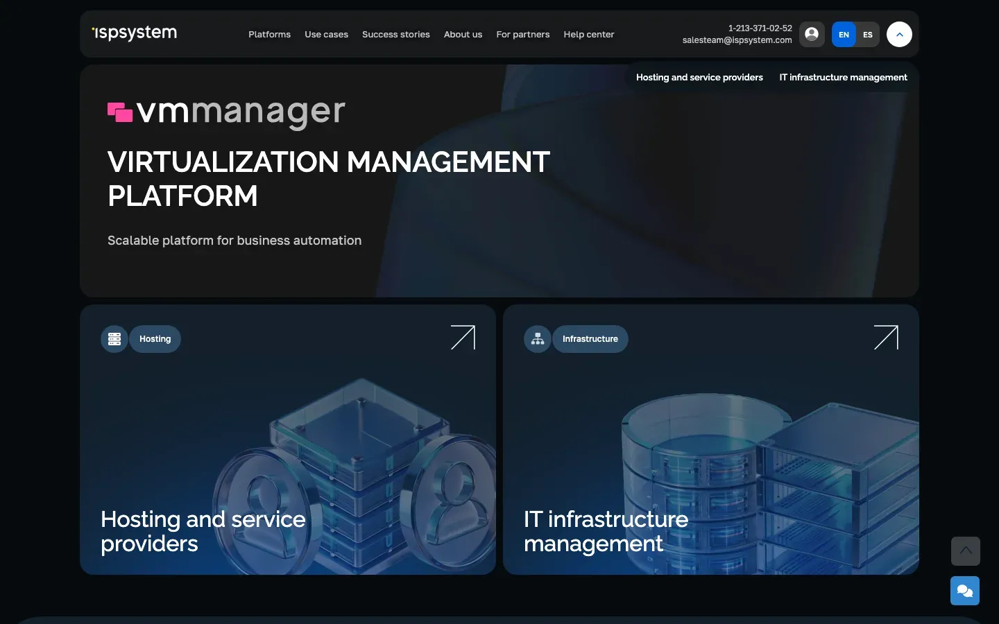Open the About us menu

tap(463, 34)
